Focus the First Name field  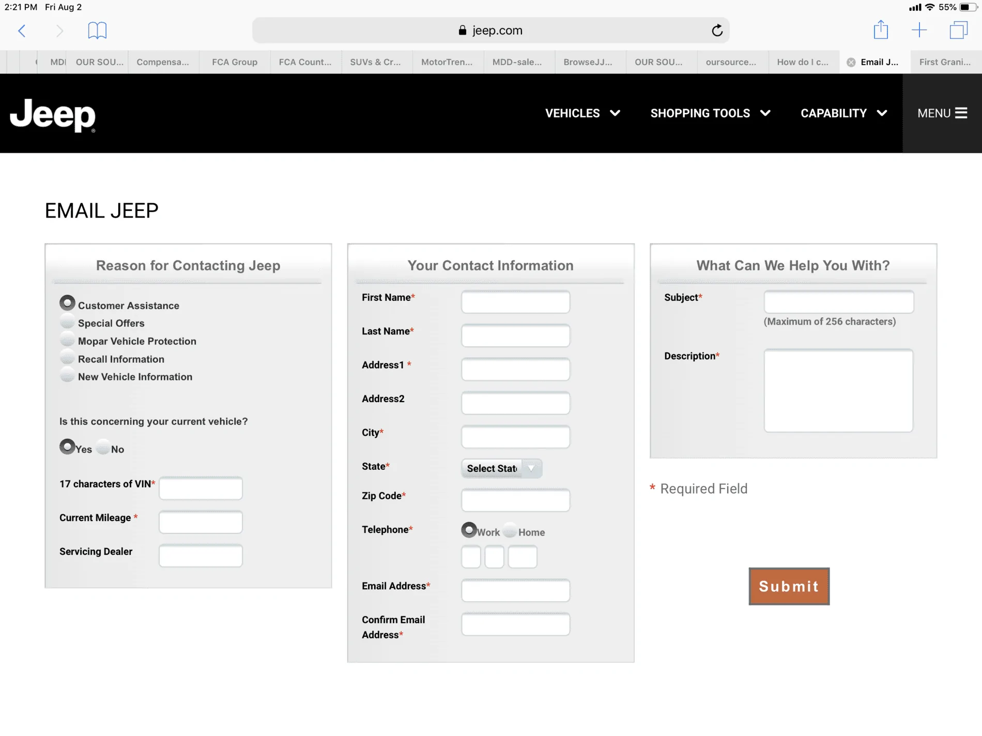click(x=515, y=302)
